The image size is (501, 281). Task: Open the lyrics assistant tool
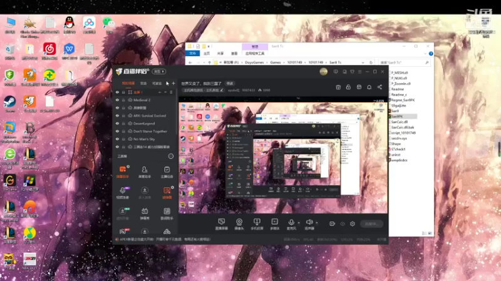click(167, 213)
